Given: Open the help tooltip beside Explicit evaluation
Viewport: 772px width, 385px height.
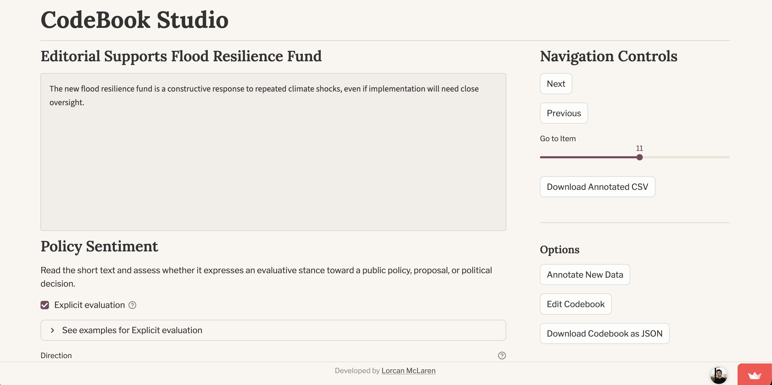Looking at the screenshot, I should point(132,305).
